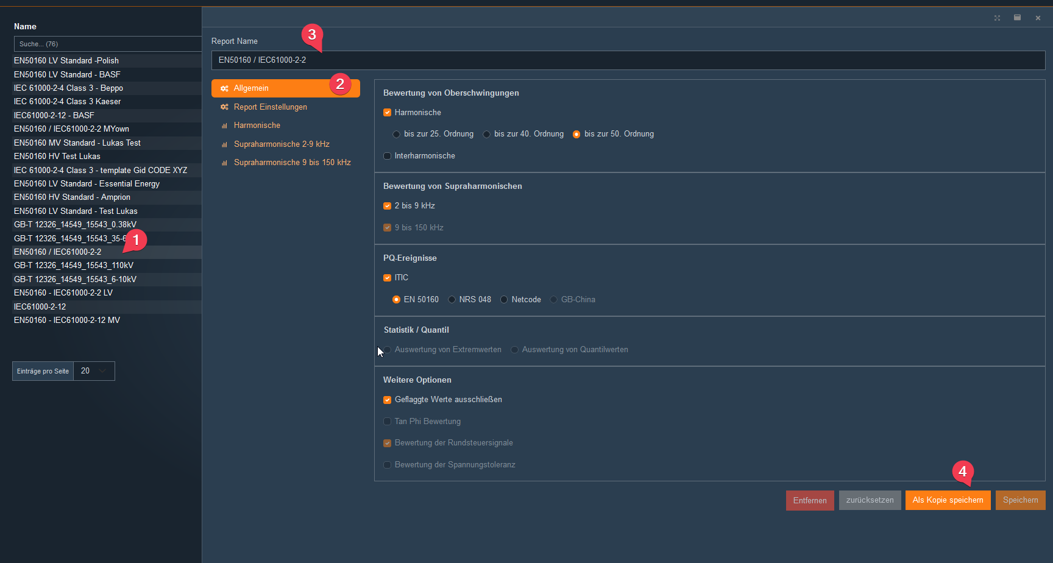This screenshot has height=563, width=1053.
Task: Click the chart icon beside Supraharmonische 2-9 kHz
Action: pos(224,144)
